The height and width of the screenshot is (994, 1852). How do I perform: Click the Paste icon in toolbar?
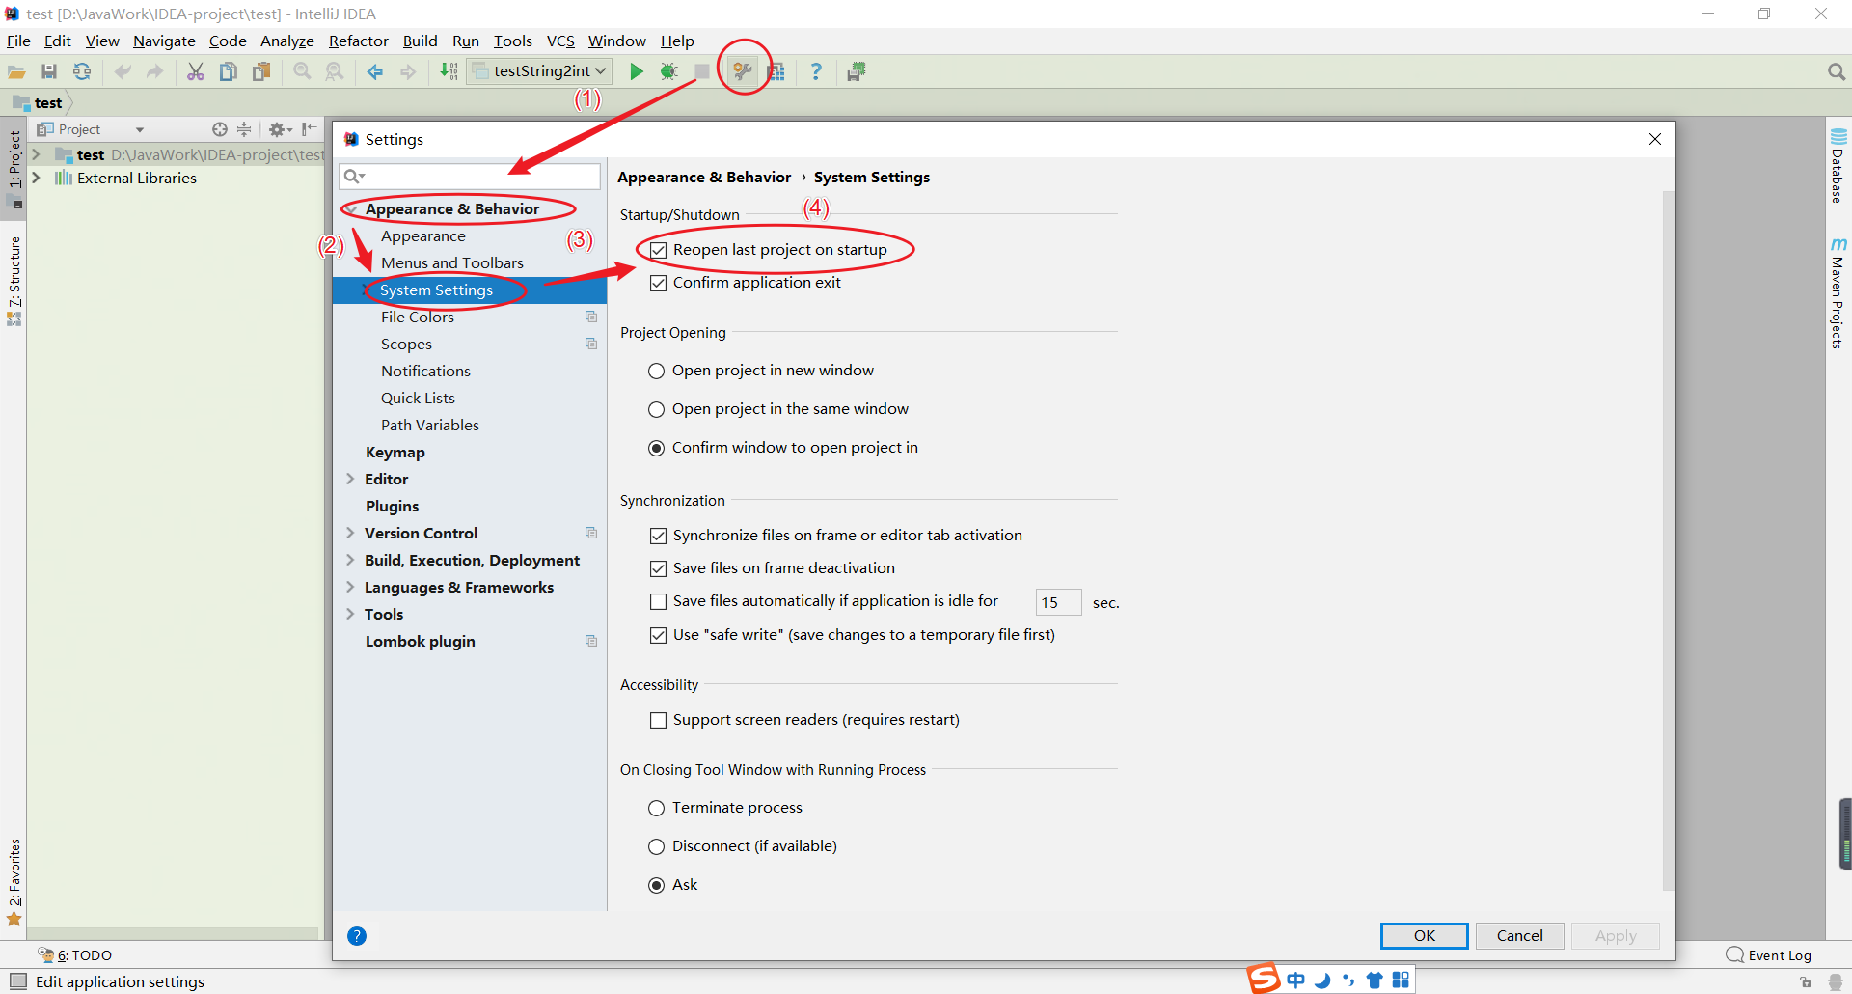(261, 71)
